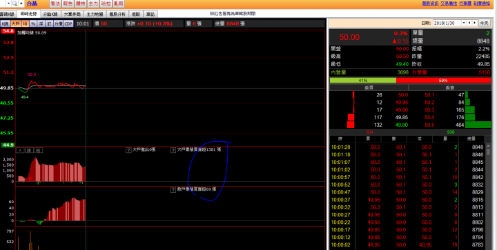The image size is (497, 250).
Task: Click the 報告 button in top toolbar
Action: (x=68, y=4)
